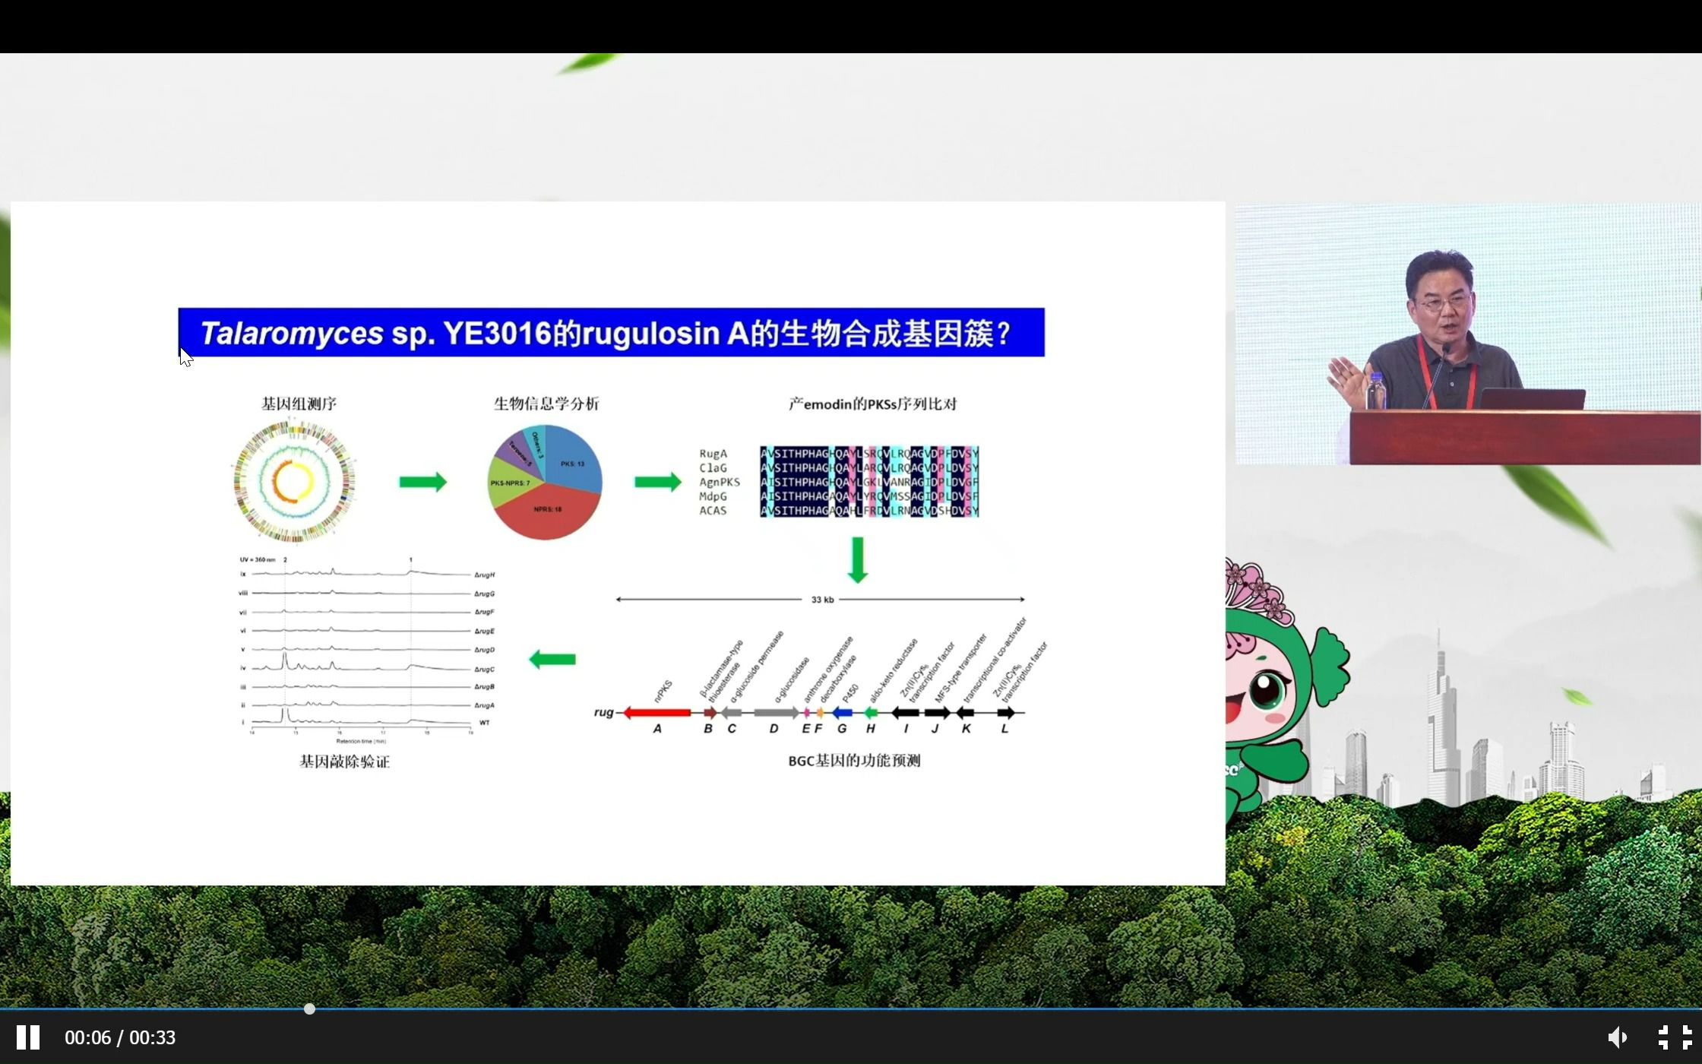Click the progress bar playhead handle
The image size is (1702, 1064).
pos(309,1009)
